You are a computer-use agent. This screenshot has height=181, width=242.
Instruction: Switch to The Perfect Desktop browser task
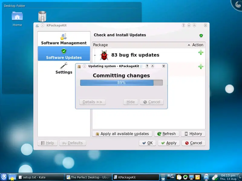point(88,177)
